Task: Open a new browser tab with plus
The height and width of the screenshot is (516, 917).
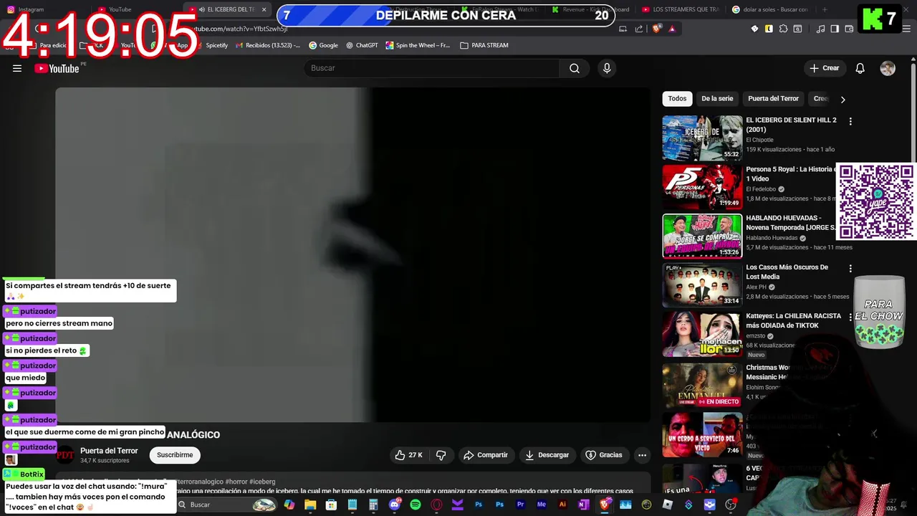Action: 825,9
